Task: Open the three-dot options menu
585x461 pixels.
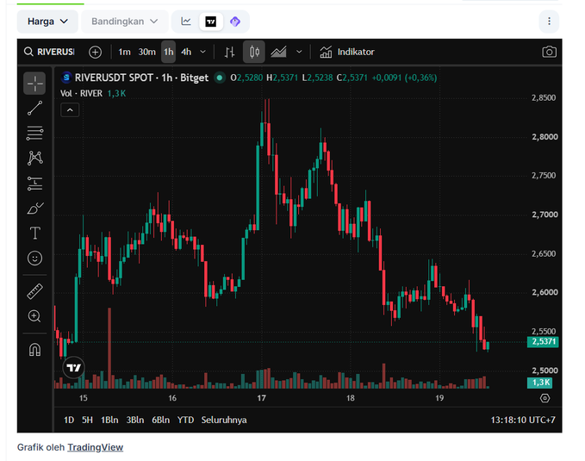Action: pyautogui.click(x=549, y=22)
